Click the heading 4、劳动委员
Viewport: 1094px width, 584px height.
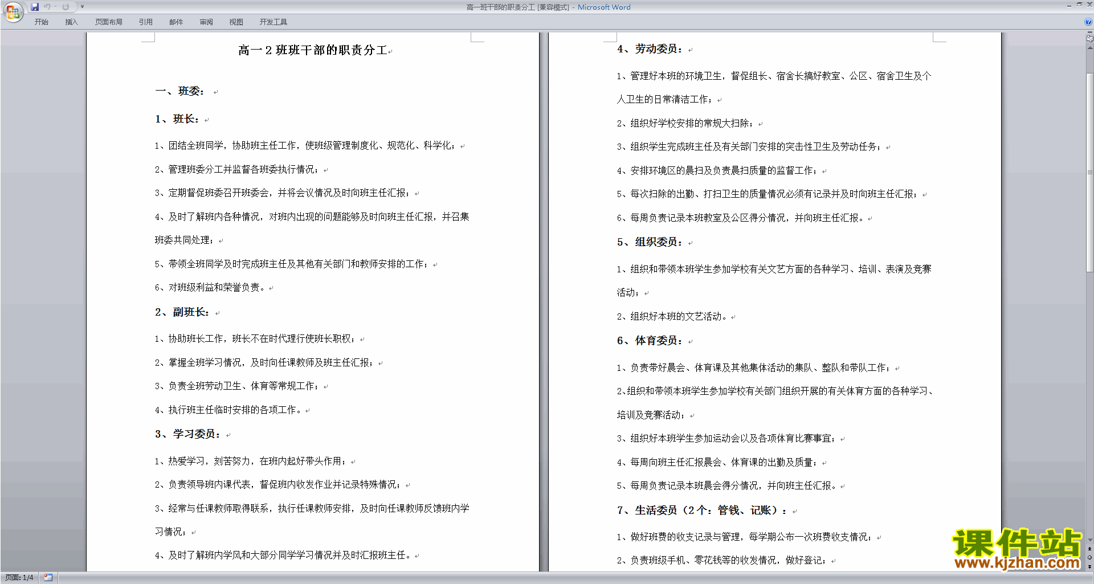(x=650, y=49)
